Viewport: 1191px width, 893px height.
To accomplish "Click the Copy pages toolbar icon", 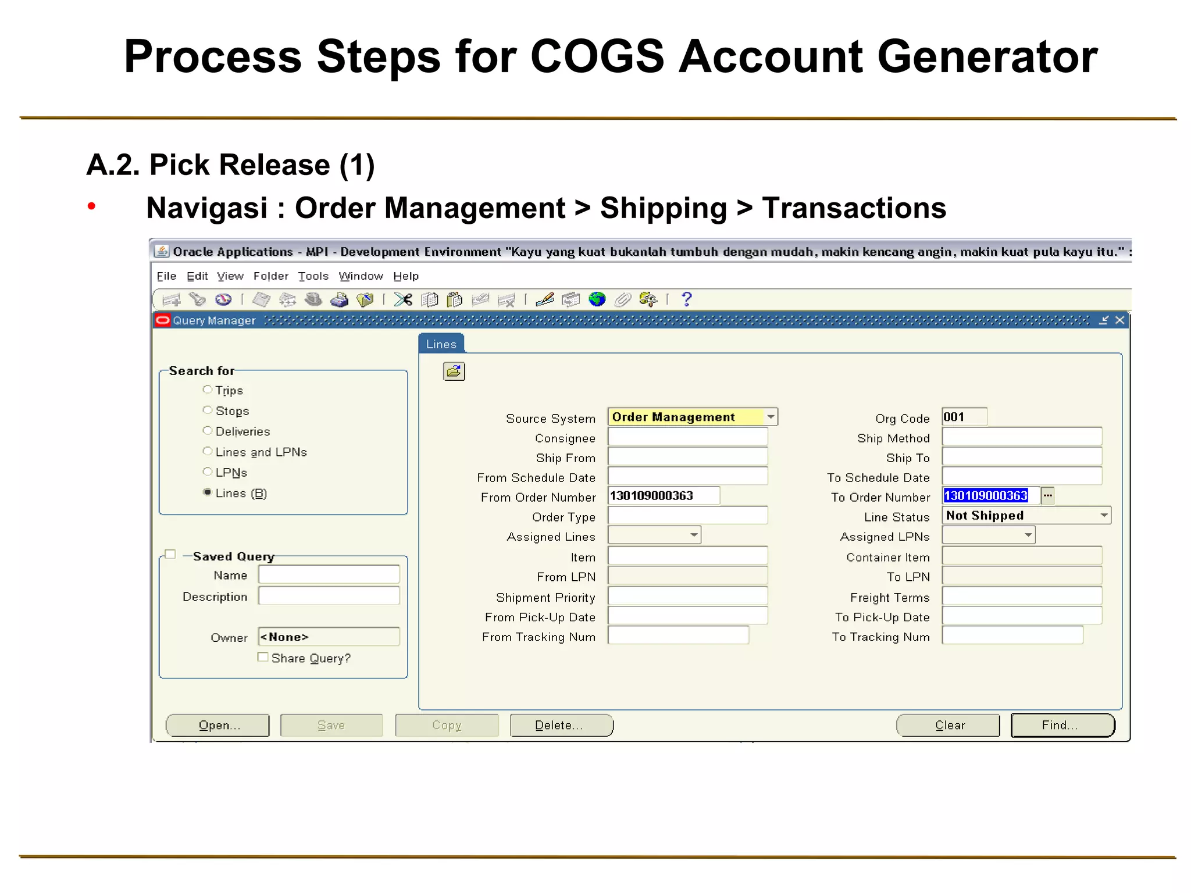I will pyautogui.click(x=429, y=299).
